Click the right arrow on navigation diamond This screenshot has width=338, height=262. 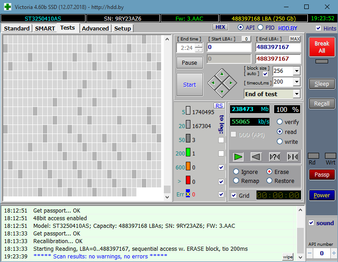(231, 83)
